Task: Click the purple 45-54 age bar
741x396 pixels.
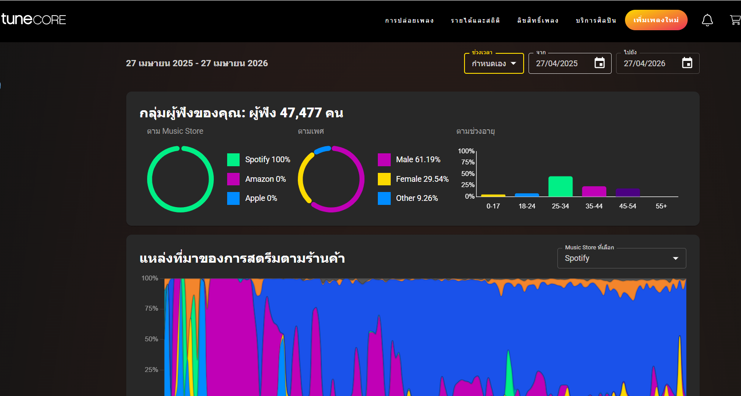Action: point(628,192)
